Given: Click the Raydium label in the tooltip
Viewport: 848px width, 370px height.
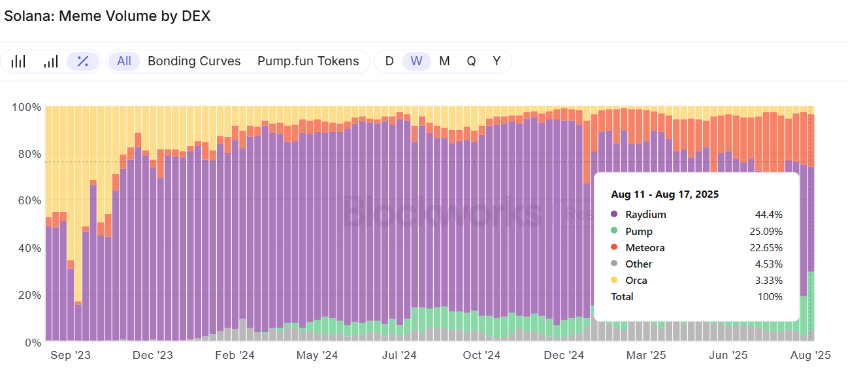Looking at the screenshot, I should (645, 215).
